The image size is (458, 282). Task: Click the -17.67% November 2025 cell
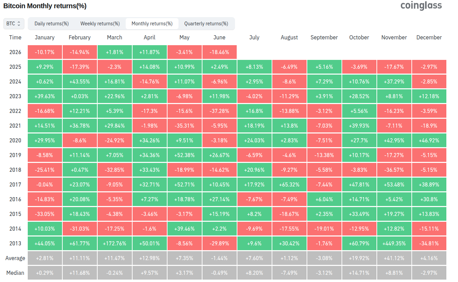coord(394,67)
